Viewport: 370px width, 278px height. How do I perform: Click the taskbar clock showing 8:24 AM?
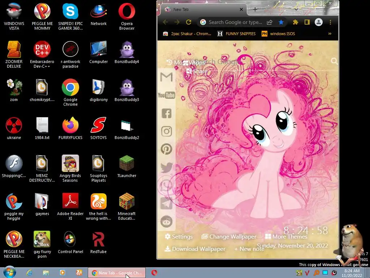tap(352, 273)
